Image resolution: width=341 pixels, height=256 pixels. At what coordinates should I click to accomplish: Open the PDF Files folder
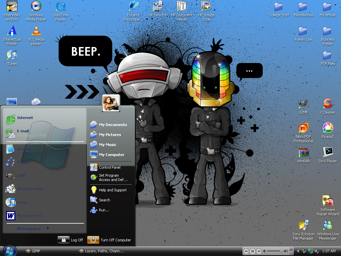pos(328,58)
